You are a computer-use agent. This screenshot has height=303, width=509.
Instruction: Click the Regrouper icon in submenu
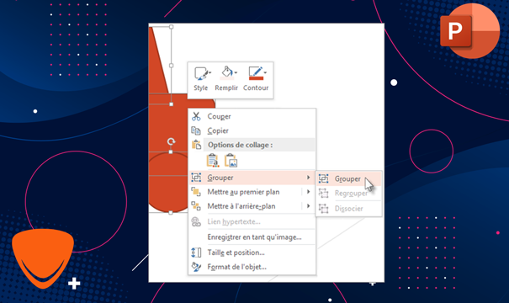(x=324, y=194)
